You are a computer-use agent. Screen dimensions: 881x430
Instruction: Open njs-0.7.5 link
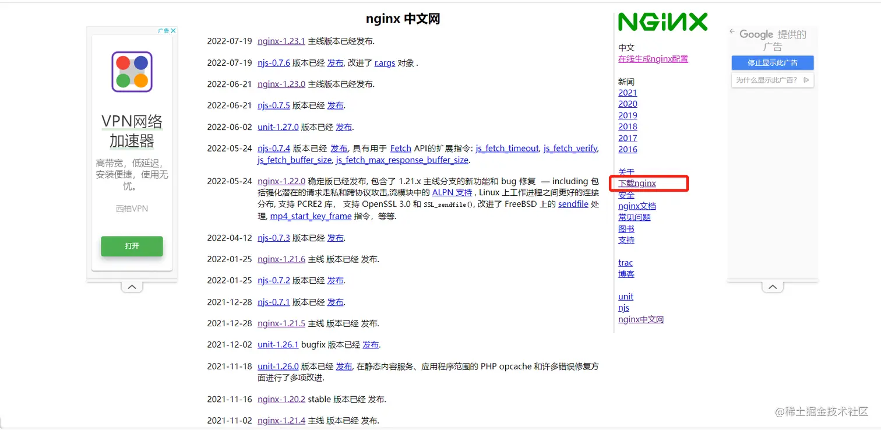pos(274,105)
